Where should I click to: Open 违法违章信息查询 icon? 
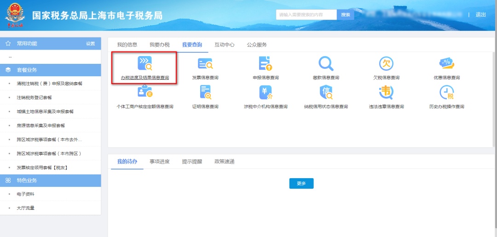coord(386,92)
